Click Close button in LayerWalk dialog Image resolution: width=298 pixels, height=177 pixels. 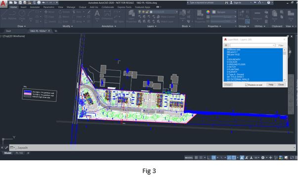[281, 85]
